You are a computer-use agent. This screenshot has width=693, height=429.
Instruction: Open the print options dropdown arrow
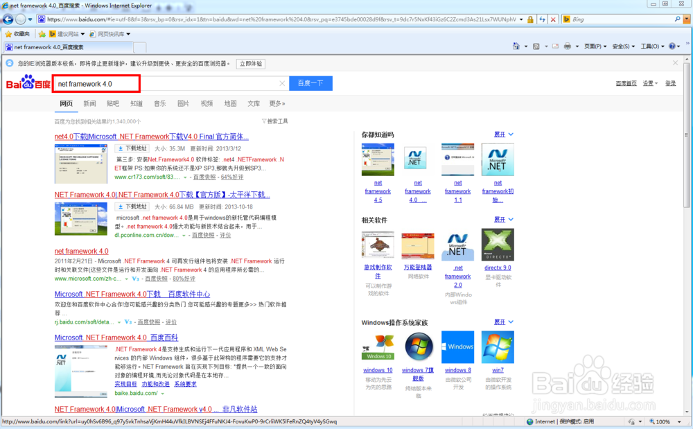(x=577, y=46)
